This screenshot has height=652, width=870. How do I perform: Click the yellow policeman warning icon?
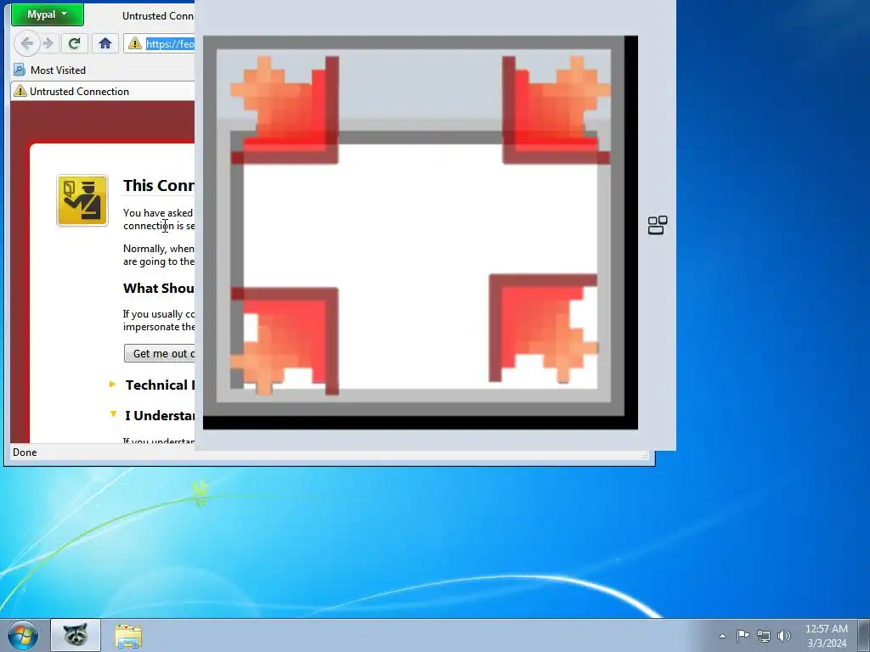coord(82,200)
